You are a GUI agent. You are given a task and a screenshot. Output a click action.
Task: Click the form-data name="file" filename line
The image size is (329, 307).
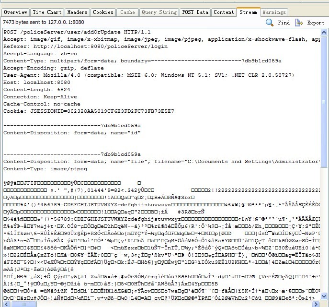[161, 162]
